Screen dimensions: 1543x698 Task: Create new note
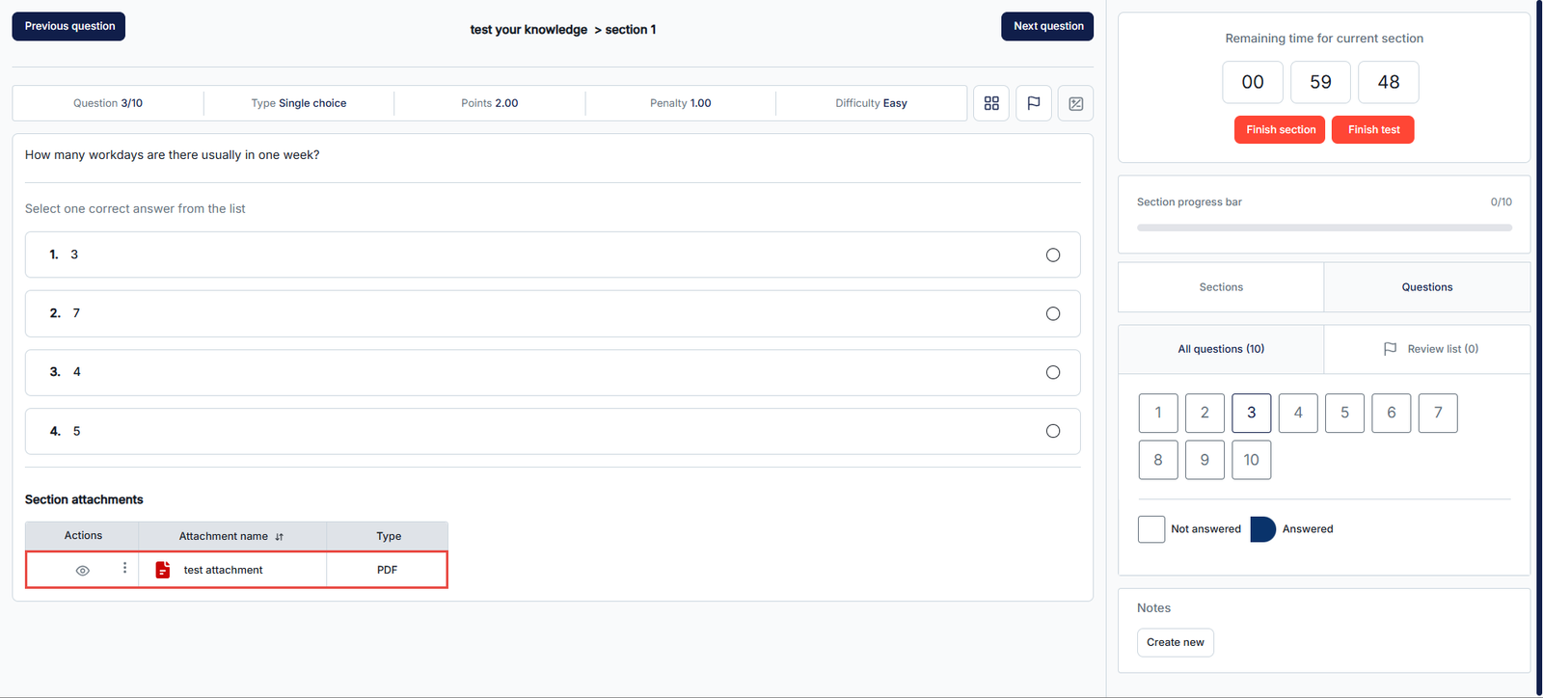(x=1175, y=642)
